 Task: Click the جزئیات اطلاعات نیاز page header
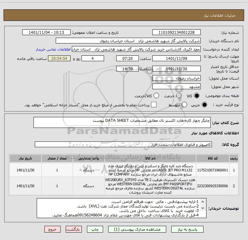219,15
